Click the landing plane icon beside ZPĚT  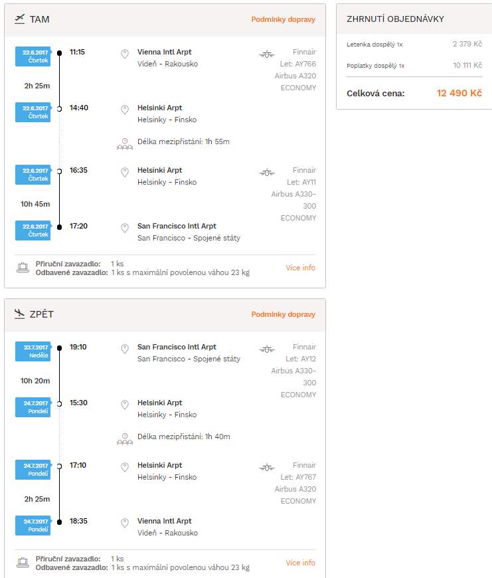click(19, 314)
